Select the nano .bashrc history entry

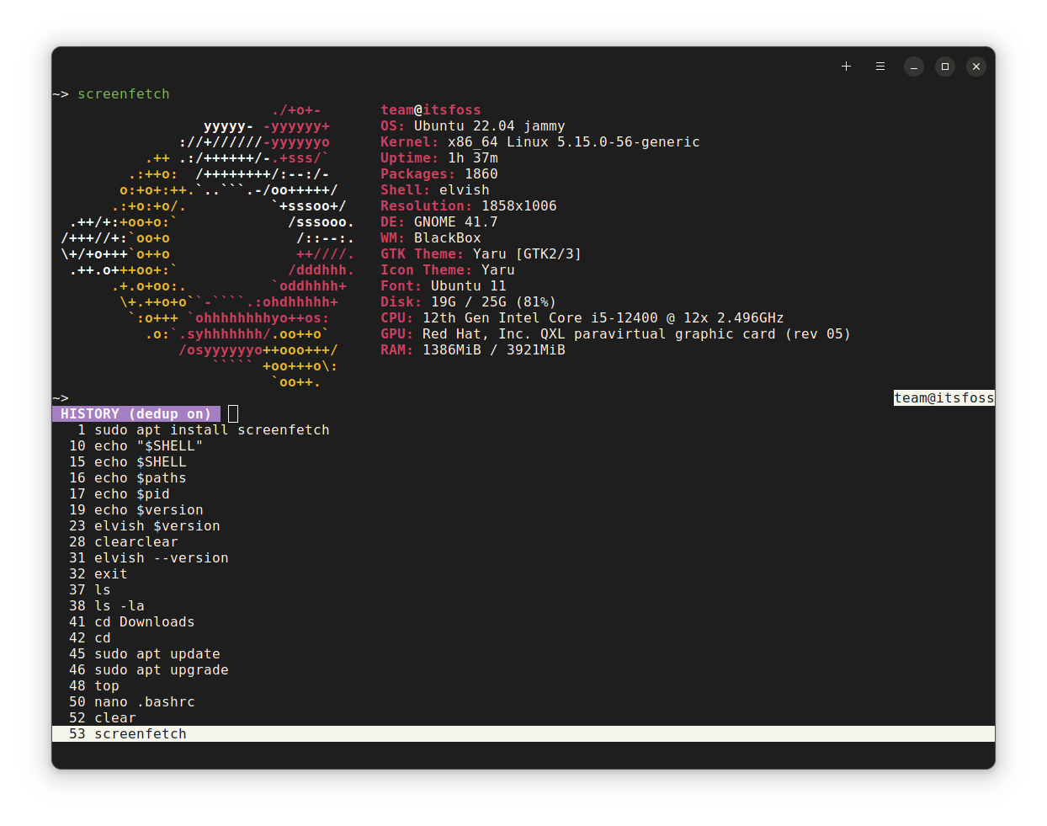144,701
